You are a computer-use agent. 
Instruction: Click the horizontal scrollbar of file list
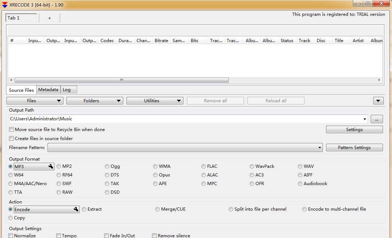tap(122, 80)
